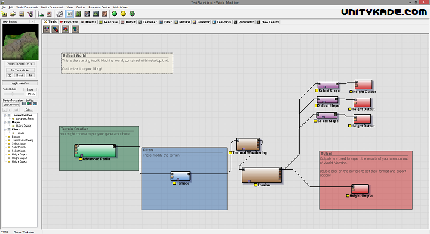This screenshot has width=430, height=234.
Task: Open world settings gears icon
Action: 60,14
